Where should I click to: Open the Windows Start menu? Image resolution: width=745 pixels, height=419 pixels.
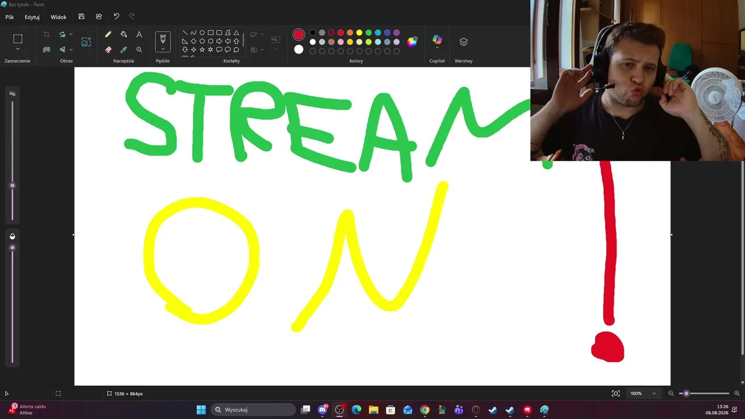coord(201,410)
